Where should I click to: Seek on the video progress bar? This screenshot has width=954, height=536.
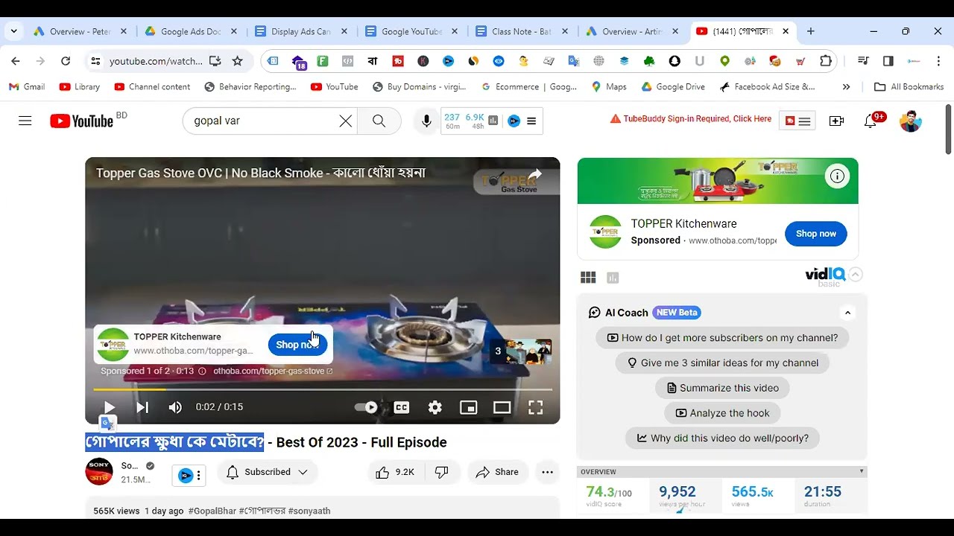click(323, 389)
